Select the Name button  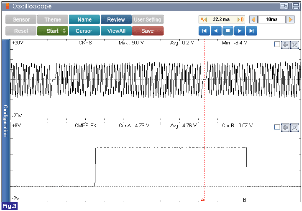85,19
